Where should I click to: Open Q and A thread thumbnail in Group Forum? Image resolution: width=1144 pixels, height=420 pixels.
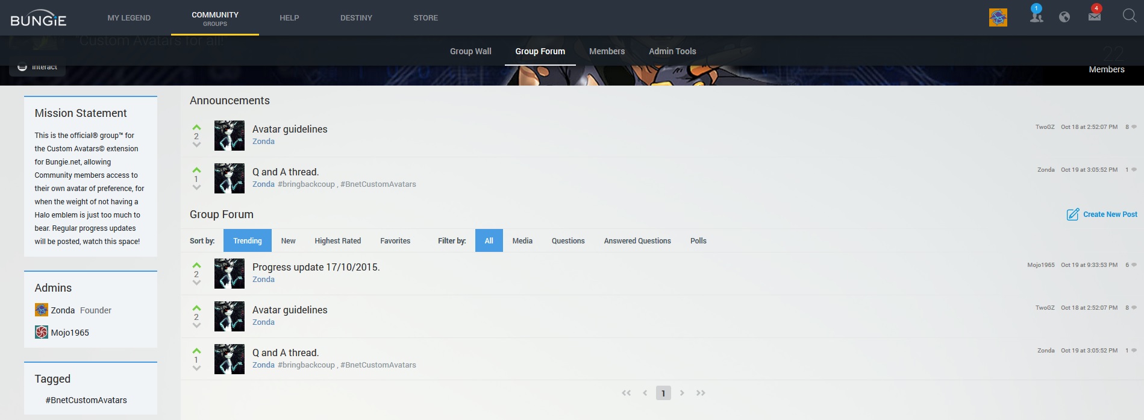[x=230, y=359]
